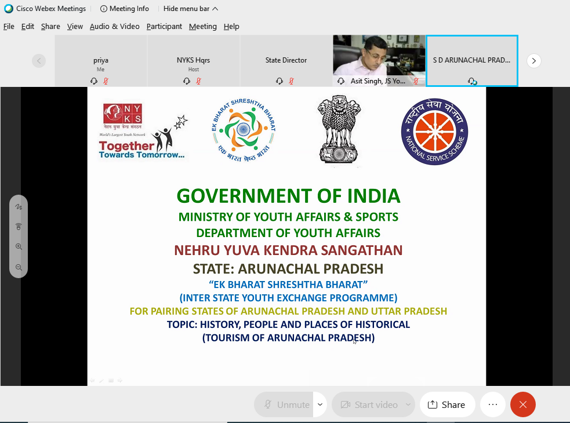Viewport: 570px width, 423px height.
Task: Open the Audio & Video menu
Action: coord(114,27)
